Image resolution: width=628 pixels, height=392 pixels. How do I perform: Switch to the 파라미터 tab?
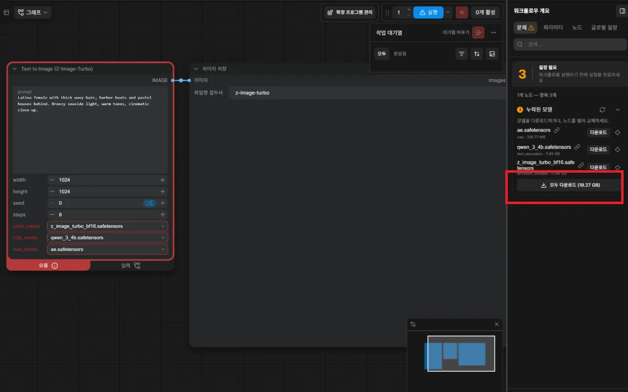[553, 27]
